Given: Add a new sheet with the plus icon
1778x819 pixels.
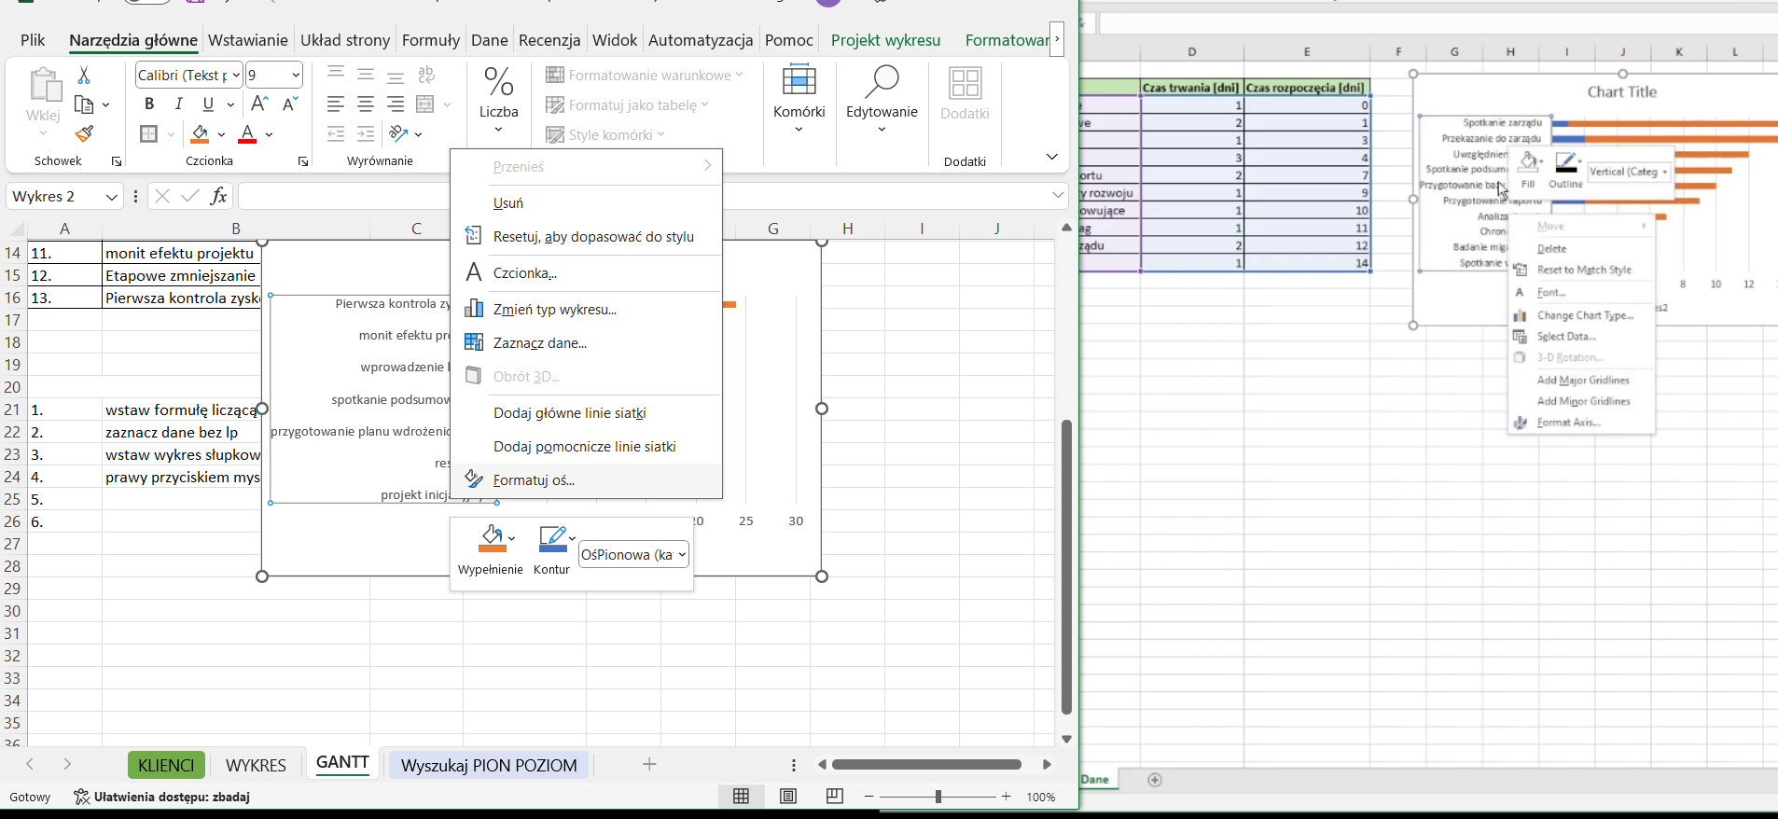Looking at the screenshot, I should (650, 765).
